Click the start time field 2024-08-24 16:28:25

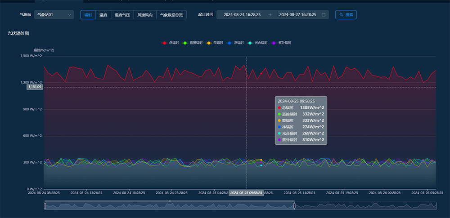(x=242, y=15)
